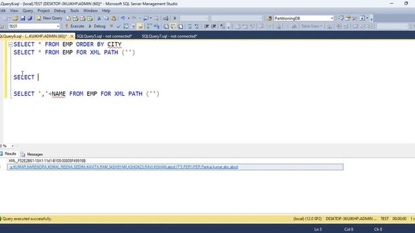Screen dimensions: 415x233
Task: Click 'Query executed successfully' status message
Action: pos(27,219)
